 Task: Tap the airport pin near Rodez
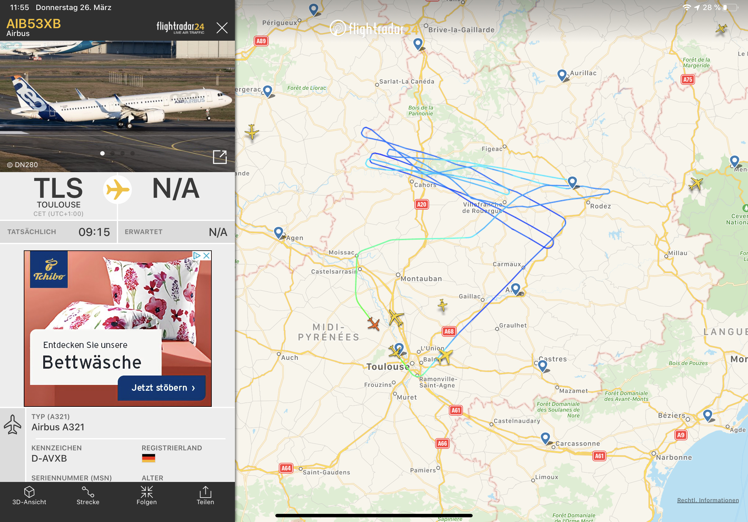[572, 182]
